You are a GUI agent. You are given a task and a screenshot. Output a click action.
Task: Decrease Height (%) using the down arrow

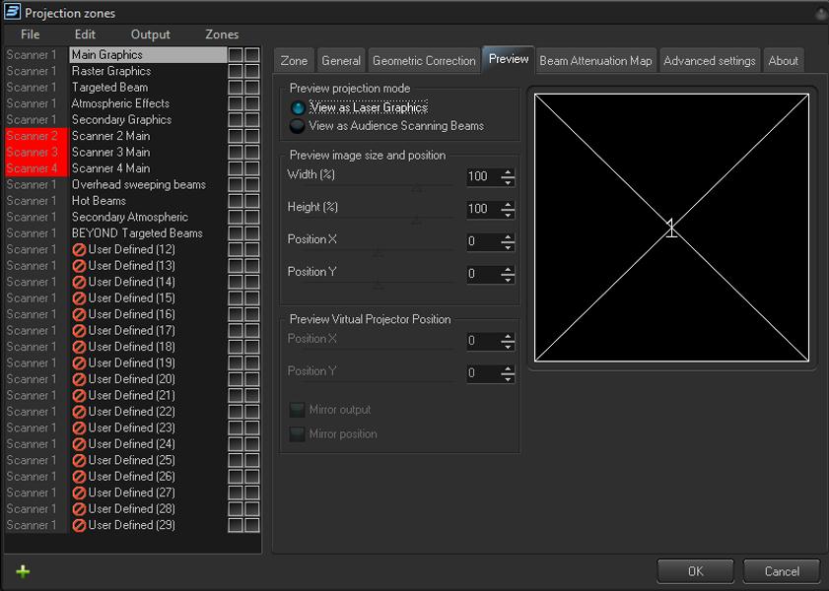(x=508, y=214)
